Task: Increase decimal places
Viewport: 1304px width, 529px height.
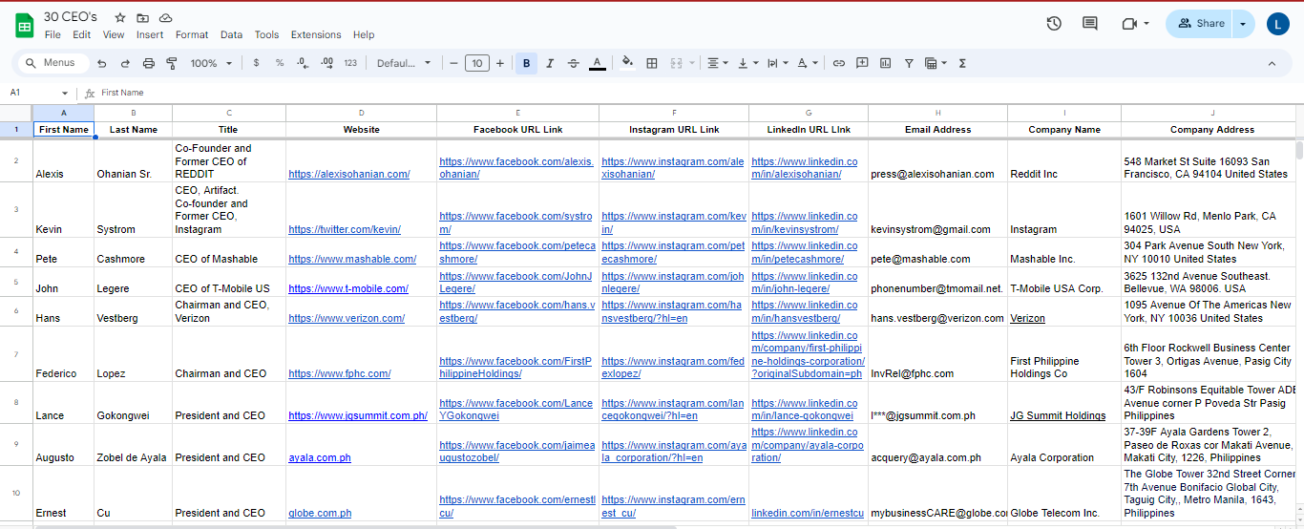Action: pyautogui.click(x=326, y=63)
